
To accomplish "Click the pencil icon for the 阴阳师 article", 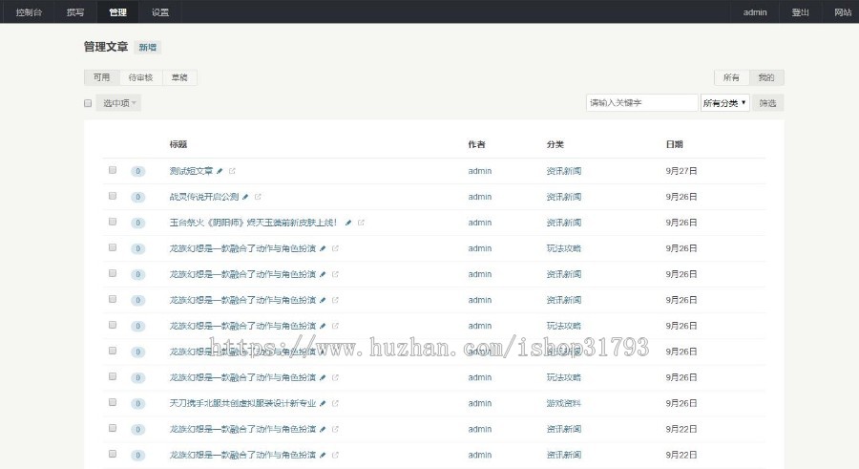I will 348,223.
